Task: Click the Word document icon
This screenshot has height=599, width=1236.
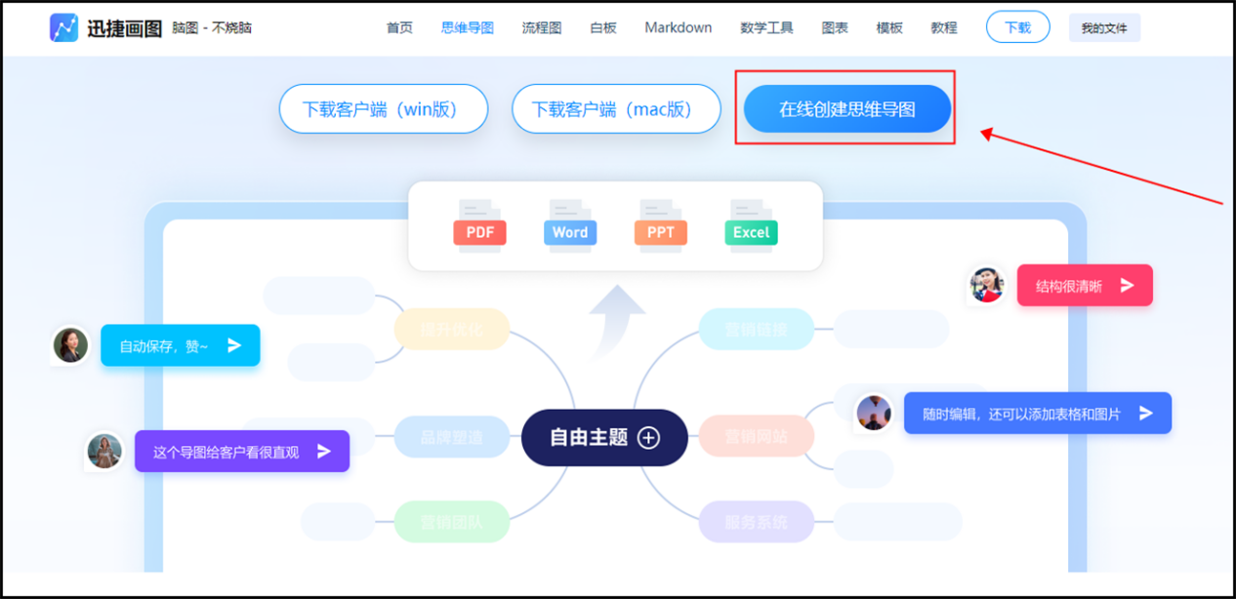Action: (x=570, y=229)
